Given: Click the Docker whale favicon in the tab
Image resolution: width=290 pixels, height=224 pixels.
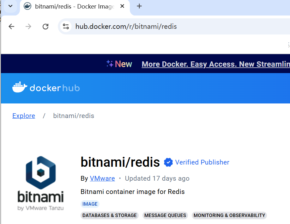Looking at the screenshot, I should click(27, 6).
